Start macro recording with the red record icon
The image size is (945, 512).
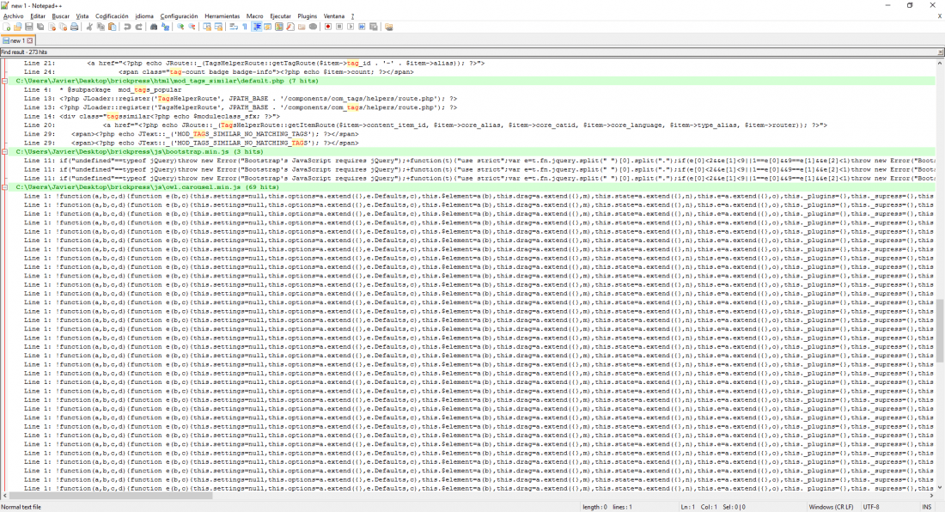click(328, 27)
